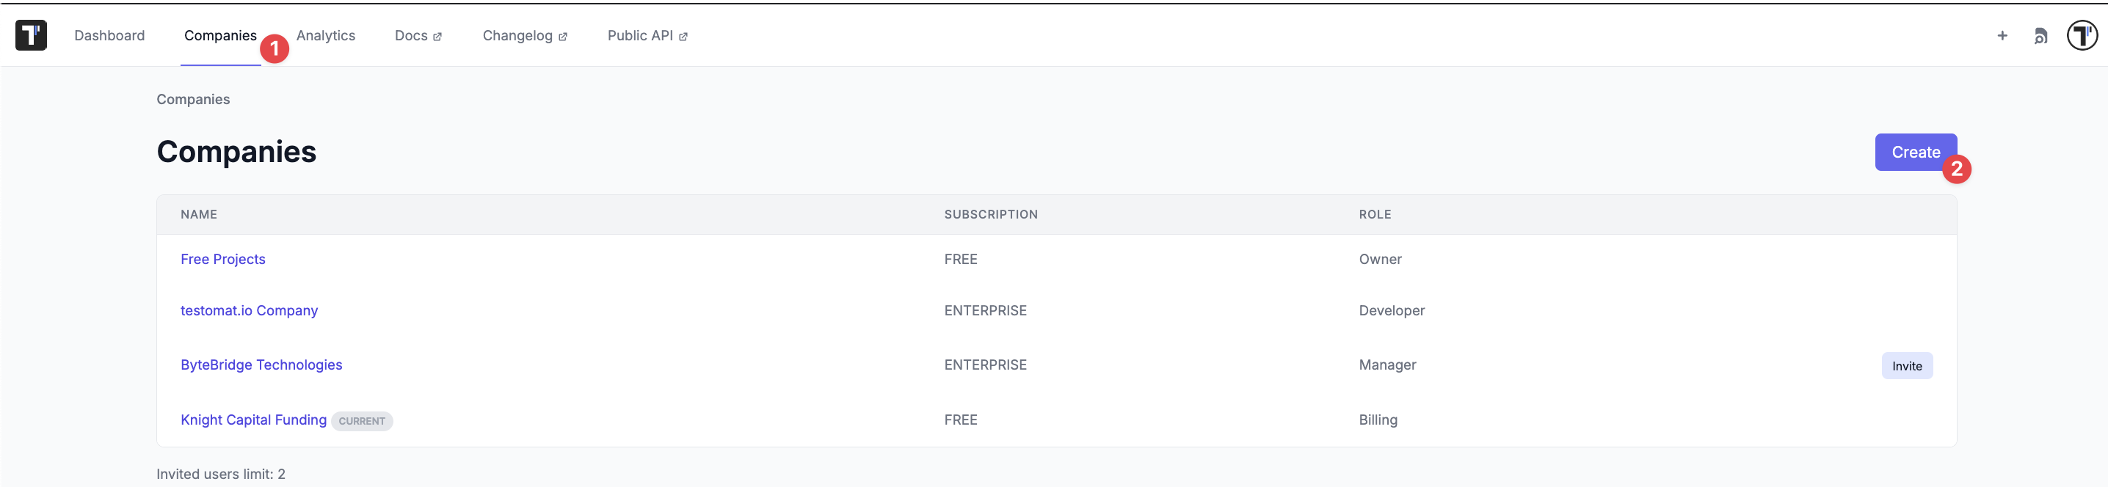Click Invite for ByteBridge Technologies

pyautogui.click(x=1907, y=366)
